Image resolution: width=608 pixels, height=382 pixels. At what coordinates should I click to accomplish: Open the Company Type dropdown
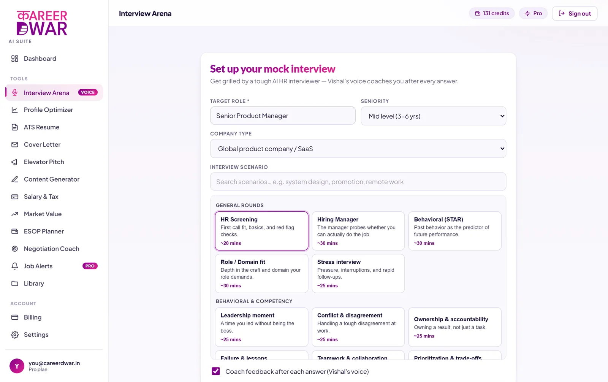point(358,149)
